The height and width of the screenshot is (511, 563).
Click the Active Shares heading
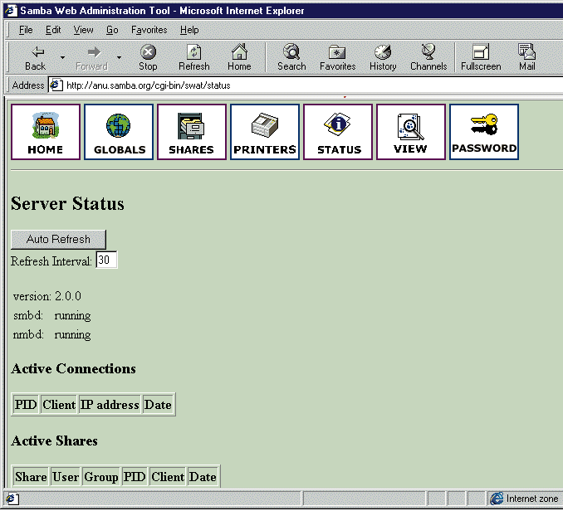point(54,440)
